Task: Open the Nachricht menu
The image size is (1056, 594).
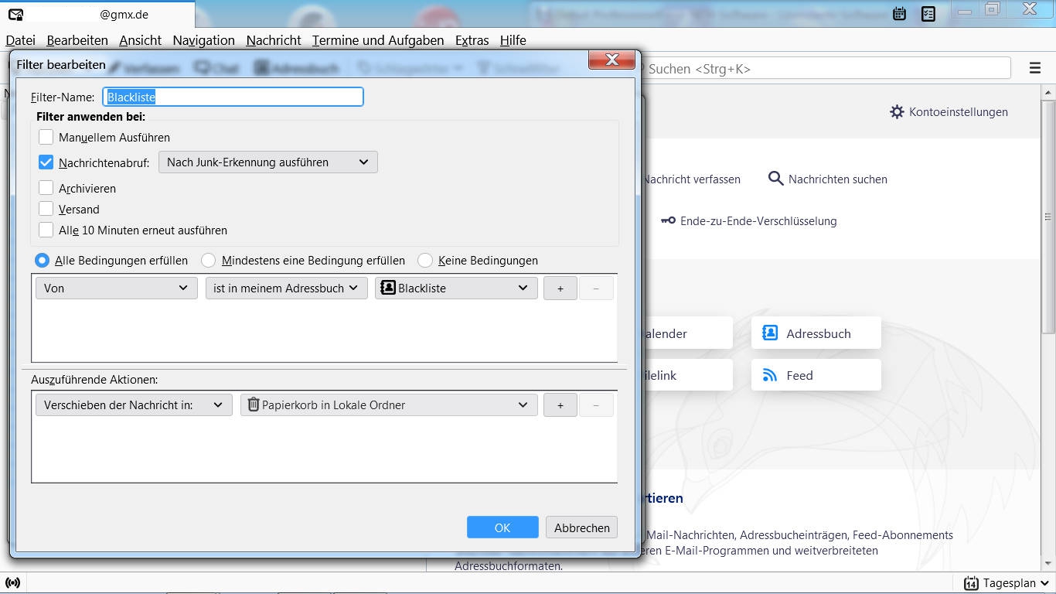Action: click(x=274, y=40)
